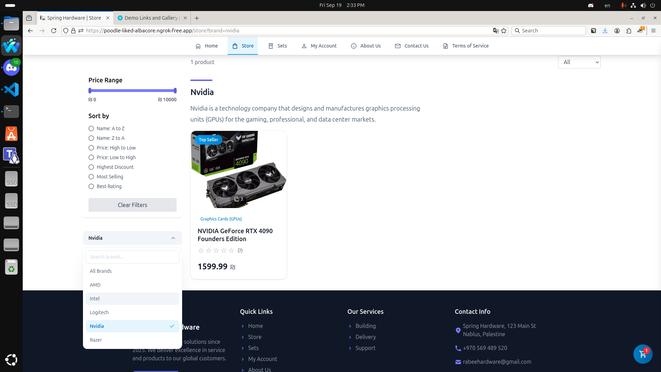
Task: Open the About Us nav item
Action: click(366, 46)
